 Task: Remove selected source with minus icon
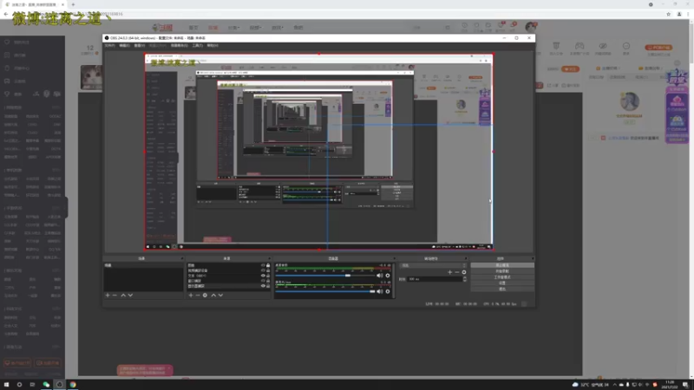coord(198,295)
